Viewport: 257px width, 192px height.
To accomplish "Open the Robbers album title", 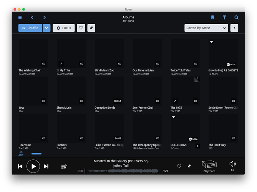I will pos(61,145).
